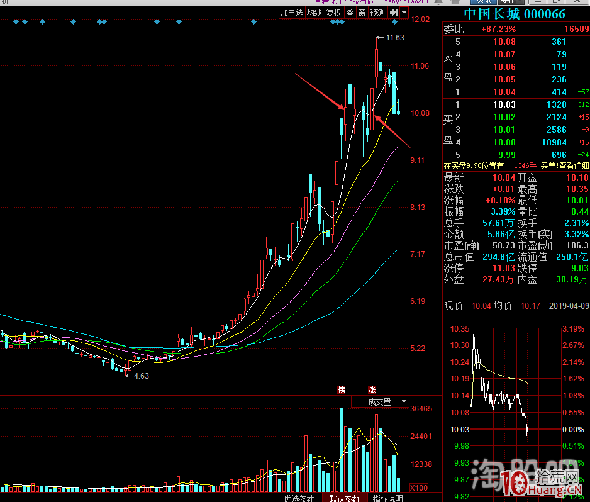Click the 涨停 limit-up price 11.03
Image resolution: width=590 pixels, height=502 pixels.
[503, 269]
